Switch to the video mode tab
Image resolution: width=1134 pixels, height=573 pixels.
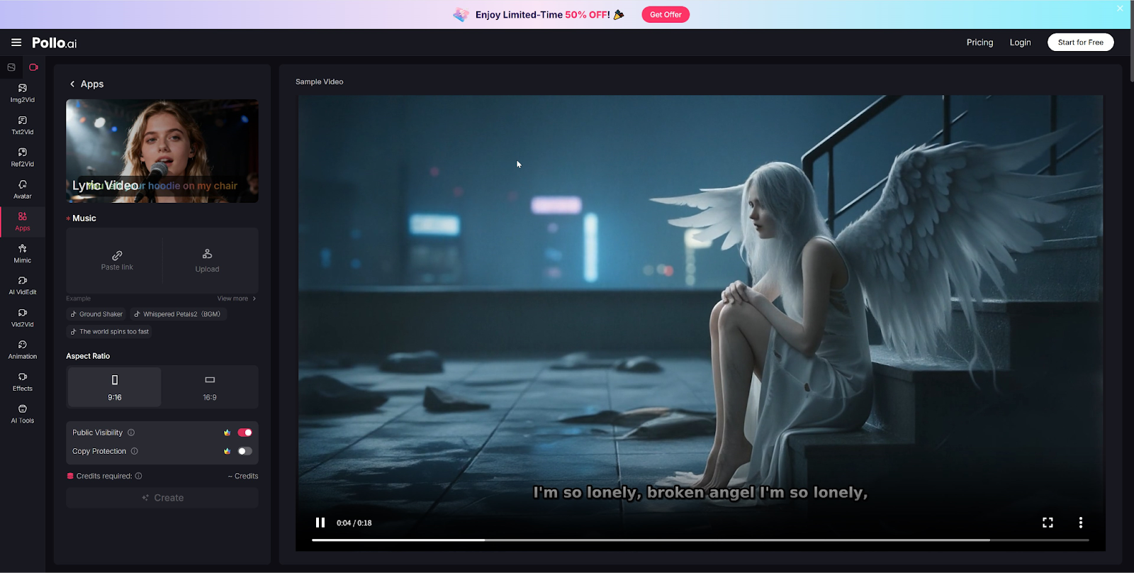tap(33, 67)
